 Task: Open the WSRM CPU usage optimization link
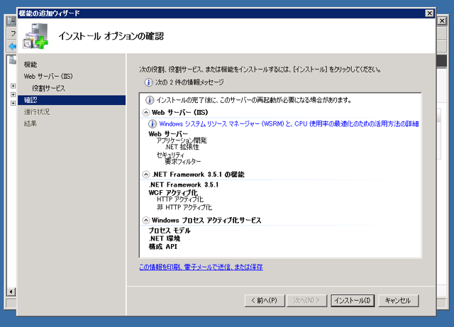[x=289, y=124]
